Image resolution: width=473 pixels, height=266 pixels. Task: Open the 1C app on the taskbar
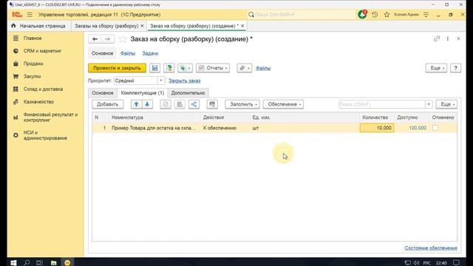coord(67,262)
